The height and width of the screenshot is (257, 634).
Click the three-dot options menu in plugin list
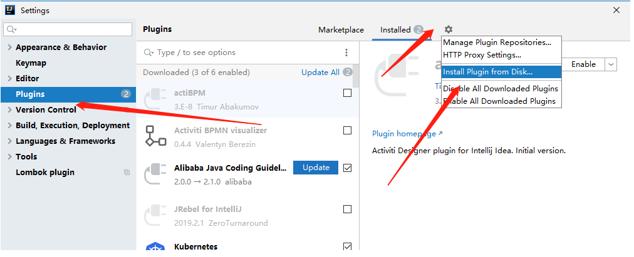pyautogui.click(x=346, y=53)
